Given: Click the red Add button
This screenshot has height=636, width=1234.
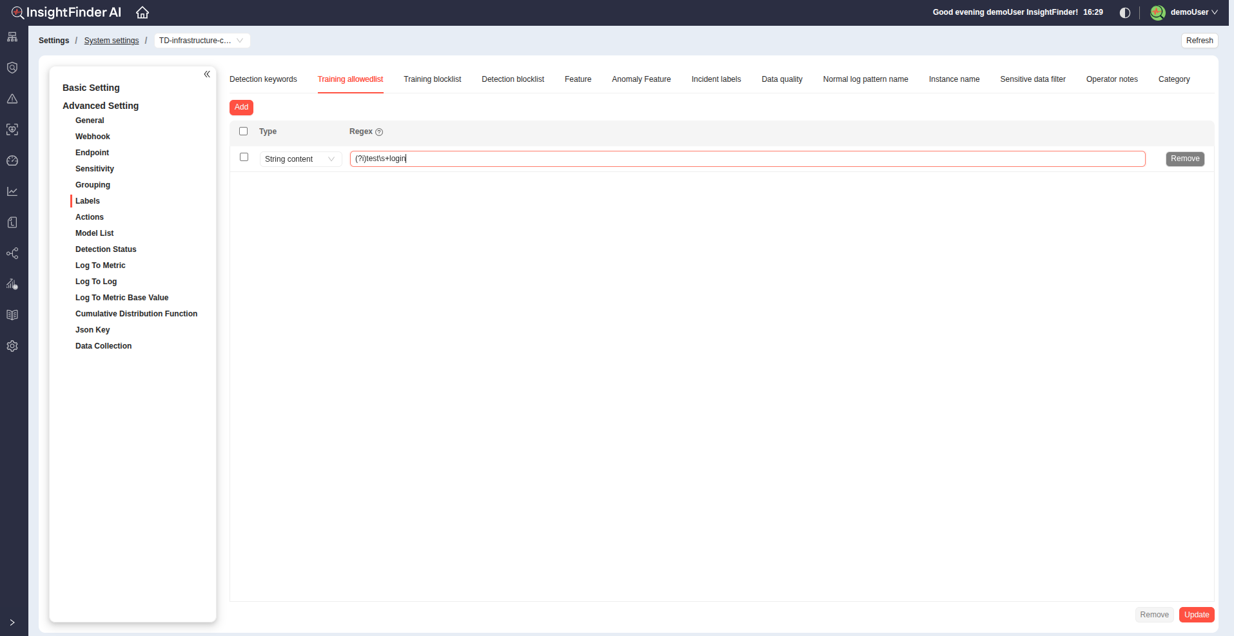Looking at the screenshot, I should [x=241, y=108].
